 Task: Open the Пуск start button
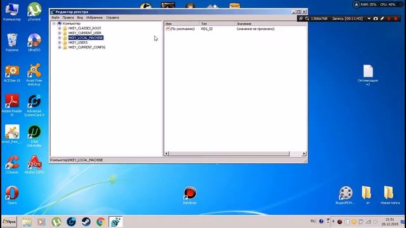click(10, 222)
